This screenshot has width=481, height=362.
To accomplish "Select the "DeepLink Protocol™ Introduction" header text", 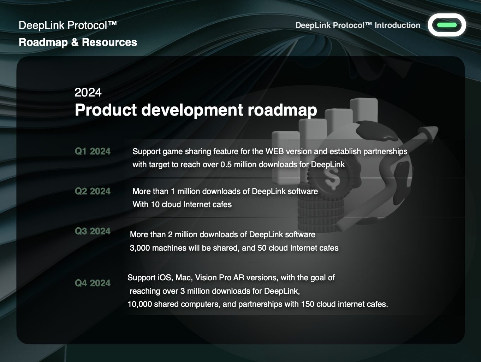I will pos(358,25).
